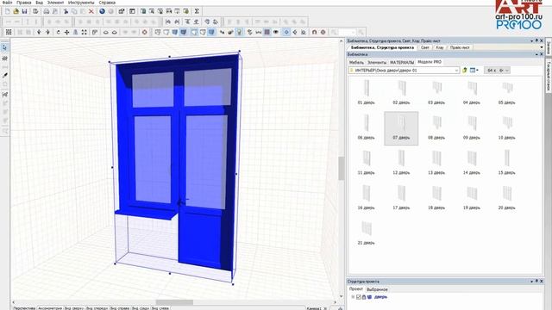Click the Print icon in toolbar
The width and height of the screenshot is (552, 310).
tap(46, 11)
